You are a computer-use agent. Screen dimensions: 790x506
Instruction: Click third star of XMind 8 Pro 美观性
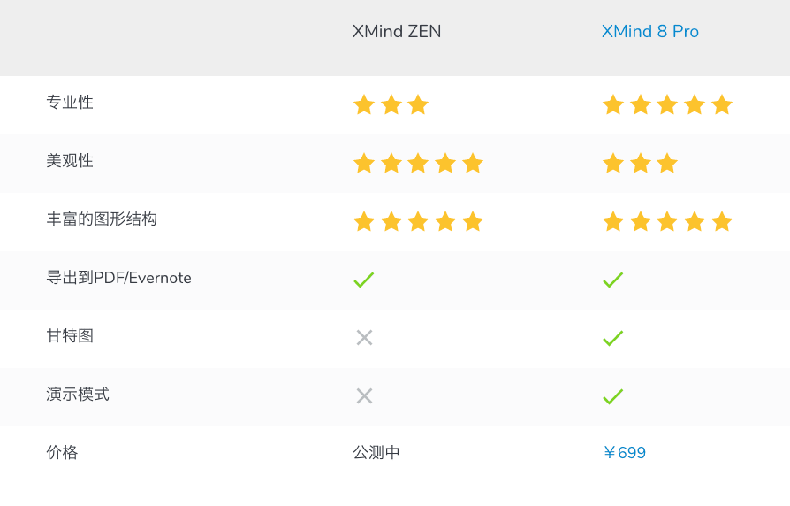click(667, 164)
